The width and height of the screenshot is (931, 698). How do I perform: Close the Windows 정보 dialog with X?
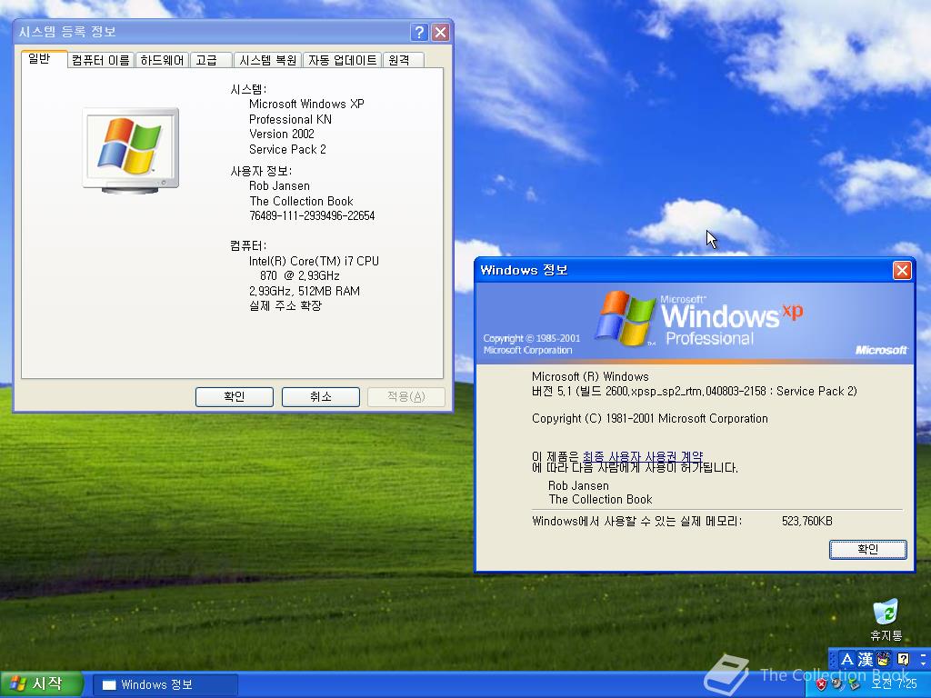pos(902,271)
